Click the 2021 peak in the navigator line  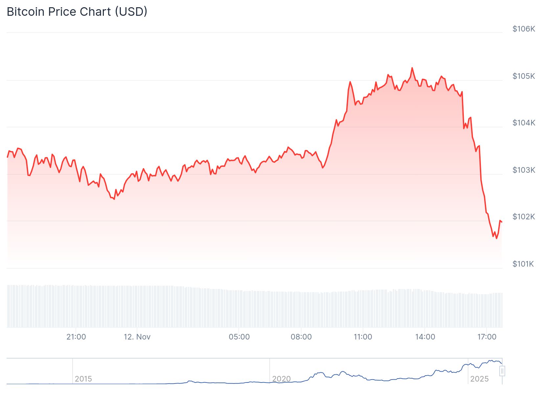[x=343, y=372]
